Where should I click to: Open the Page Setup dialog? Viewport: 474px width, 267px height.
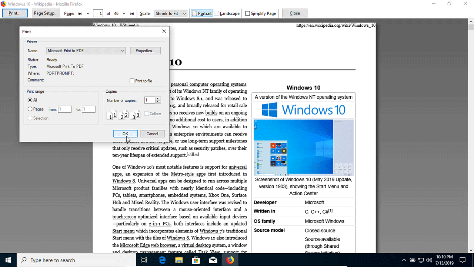[x=45, y=13]
